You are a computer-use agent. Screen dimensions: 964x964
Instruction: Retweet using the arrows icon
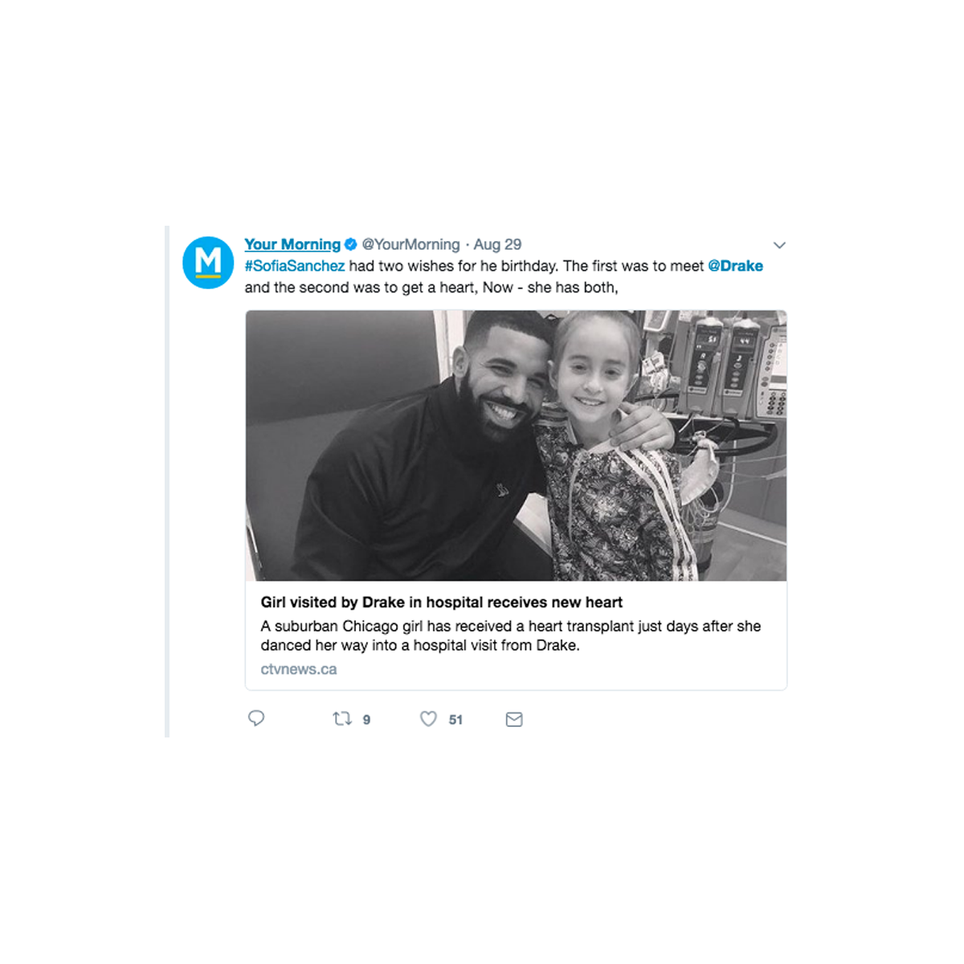click(342, 719)
